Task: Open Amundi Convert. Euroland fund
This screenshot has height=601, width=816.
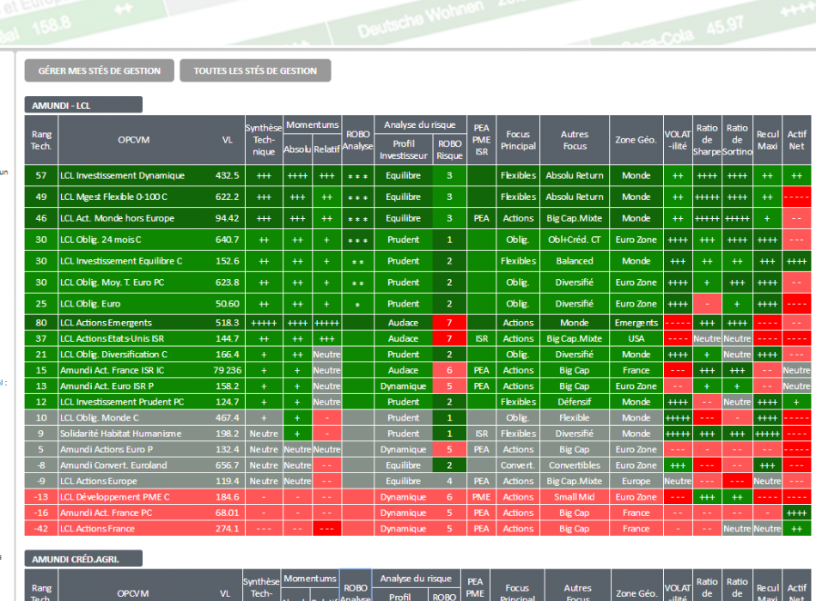Action: point(113,465)
